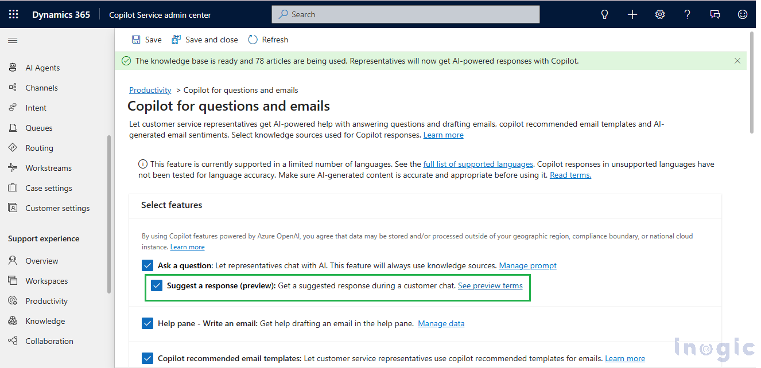This screenshot has width=761, height=368.
Task: Open the help question mark icon
Action: [688, 14]
